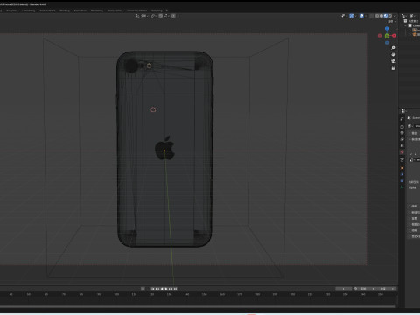Toggle the lock camera to view icon

(x=393, y=68)
